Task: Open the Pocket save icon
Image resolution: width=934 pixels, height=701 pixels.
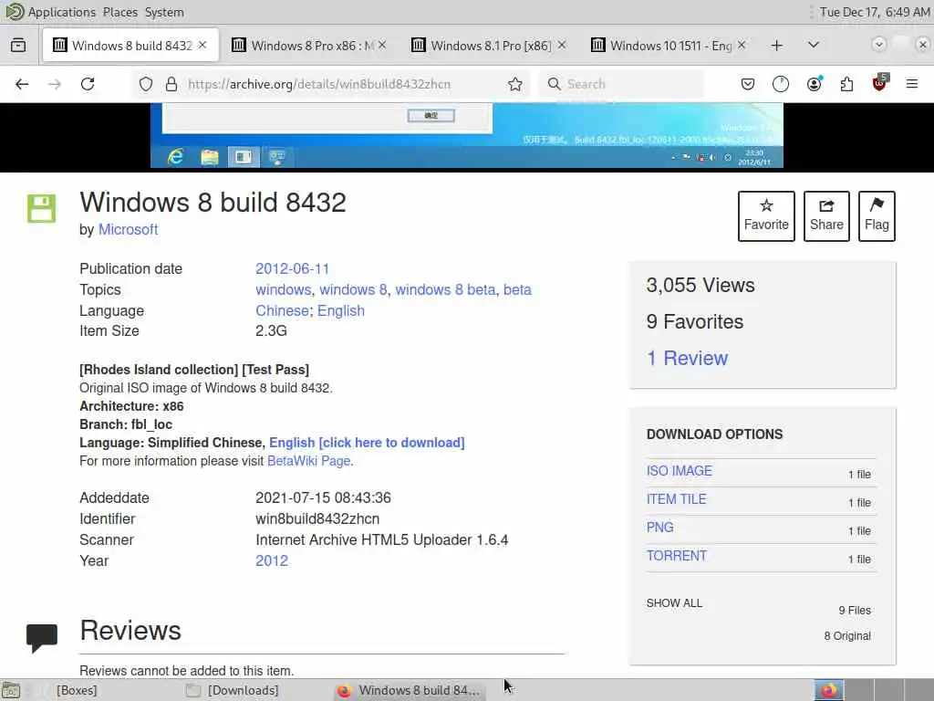Action: 748,84
